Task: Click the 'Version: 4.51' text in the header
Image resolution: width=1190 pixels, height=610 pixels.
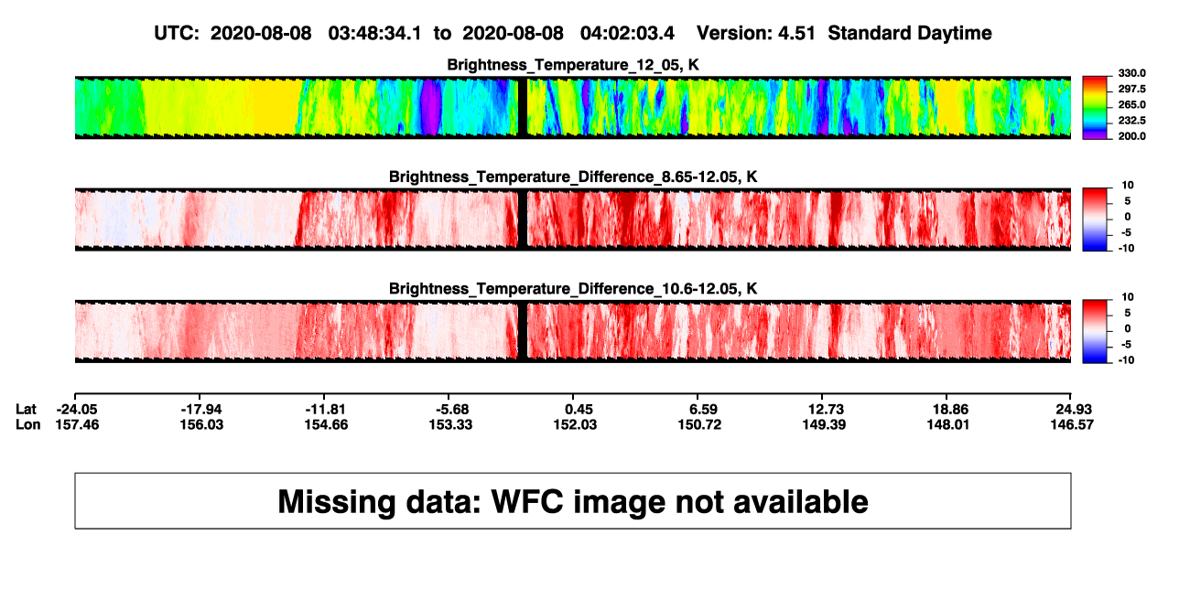Action: click(x=754, y=33)
